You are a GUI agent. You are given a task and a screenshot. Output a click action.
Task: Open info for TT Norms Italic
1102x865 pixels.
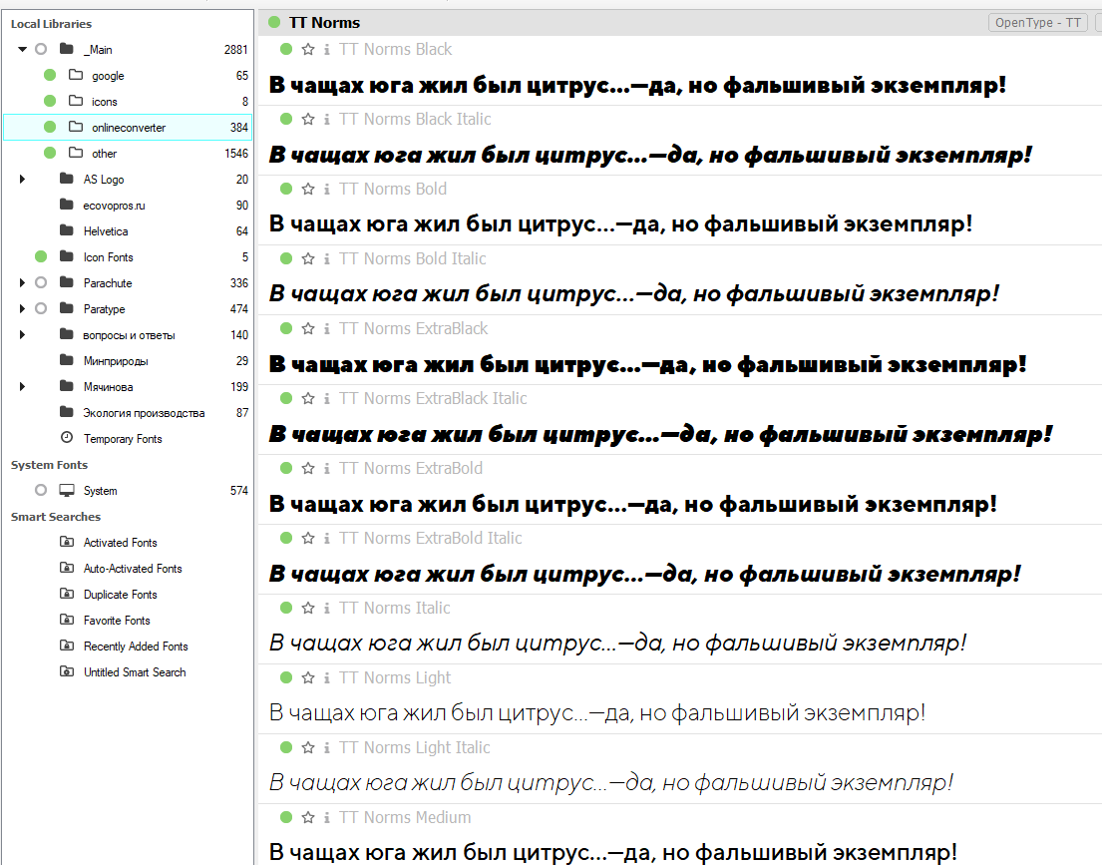(327, 608)
